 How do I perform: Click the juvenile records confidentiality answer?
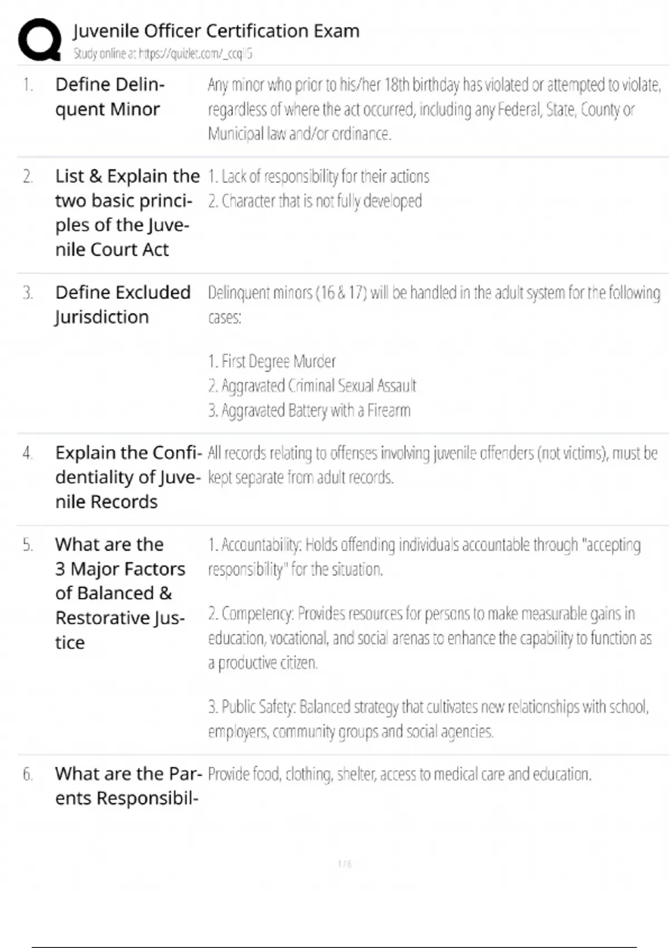(x=432, y=465)
